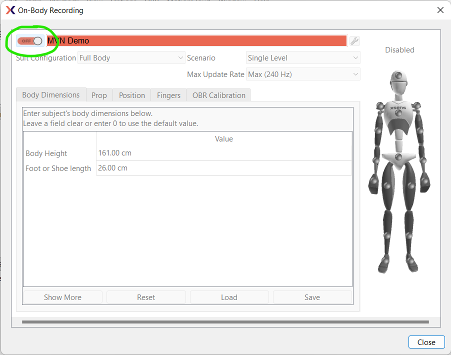
Task: Select the Body Dimensions tab
Action: (50, 95)
